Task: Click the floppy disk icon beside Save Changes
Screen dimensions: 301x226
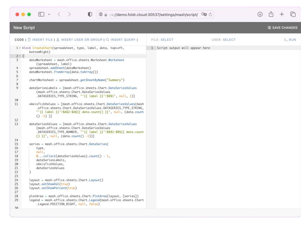Action: coord(269,28)
